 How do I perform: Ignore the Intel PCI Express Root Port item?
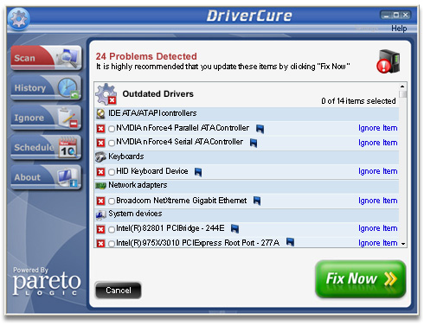378,243
